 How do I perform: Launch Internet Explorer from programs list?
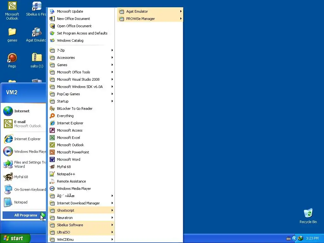pos(81,123)
